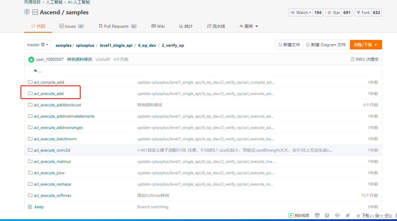The image size is (397, 221).
Task: Go up to the parent directory
Action: [x=38, y=71]
